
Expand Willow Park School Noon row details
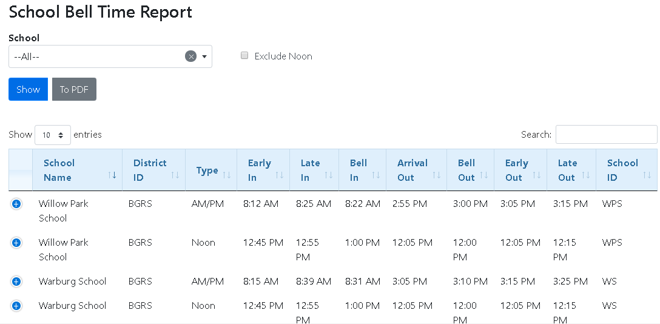tap(16, 243)
